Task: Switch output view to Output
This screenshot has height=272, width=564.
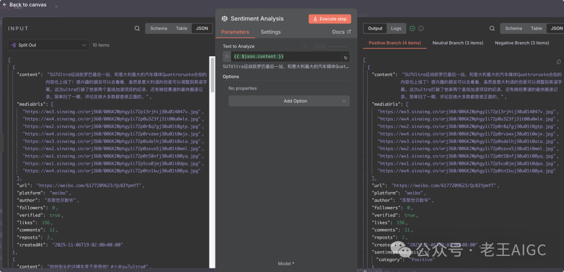Action: tap(375, 28)
